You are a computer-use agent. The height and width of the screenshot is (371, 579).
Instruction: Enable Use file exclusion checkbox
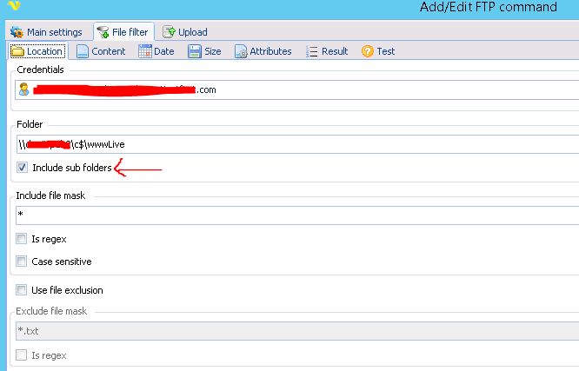pyautogui.click(x=22, y=290)
